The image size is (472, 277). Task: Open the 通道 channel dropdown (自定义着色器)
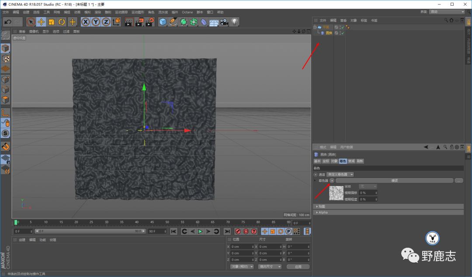340,174
